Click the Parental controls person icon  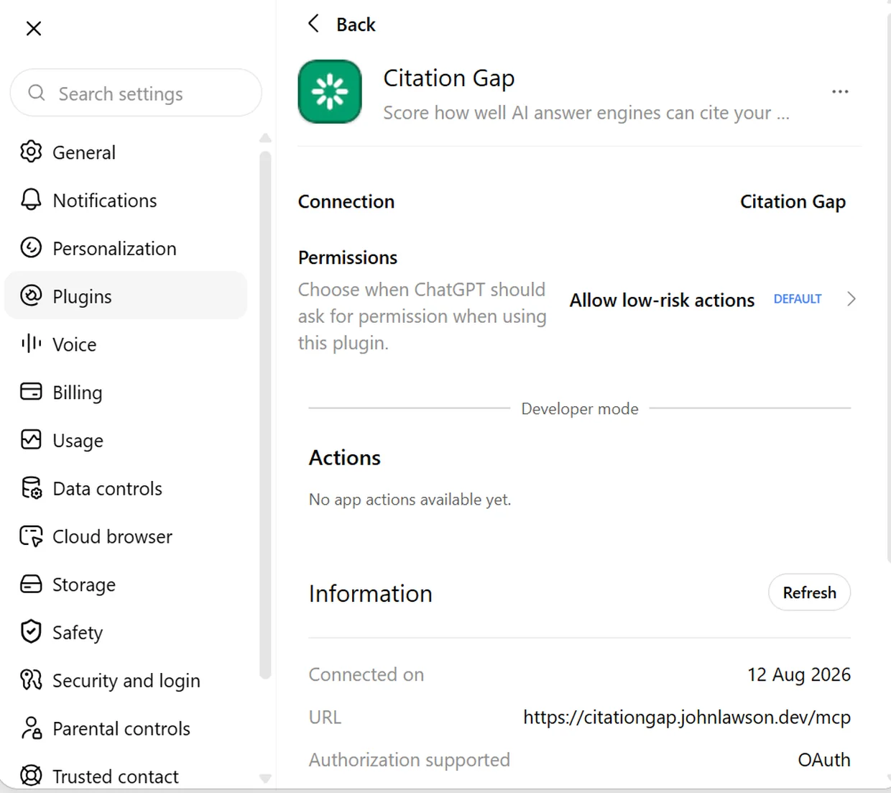(x=31, y=728)
